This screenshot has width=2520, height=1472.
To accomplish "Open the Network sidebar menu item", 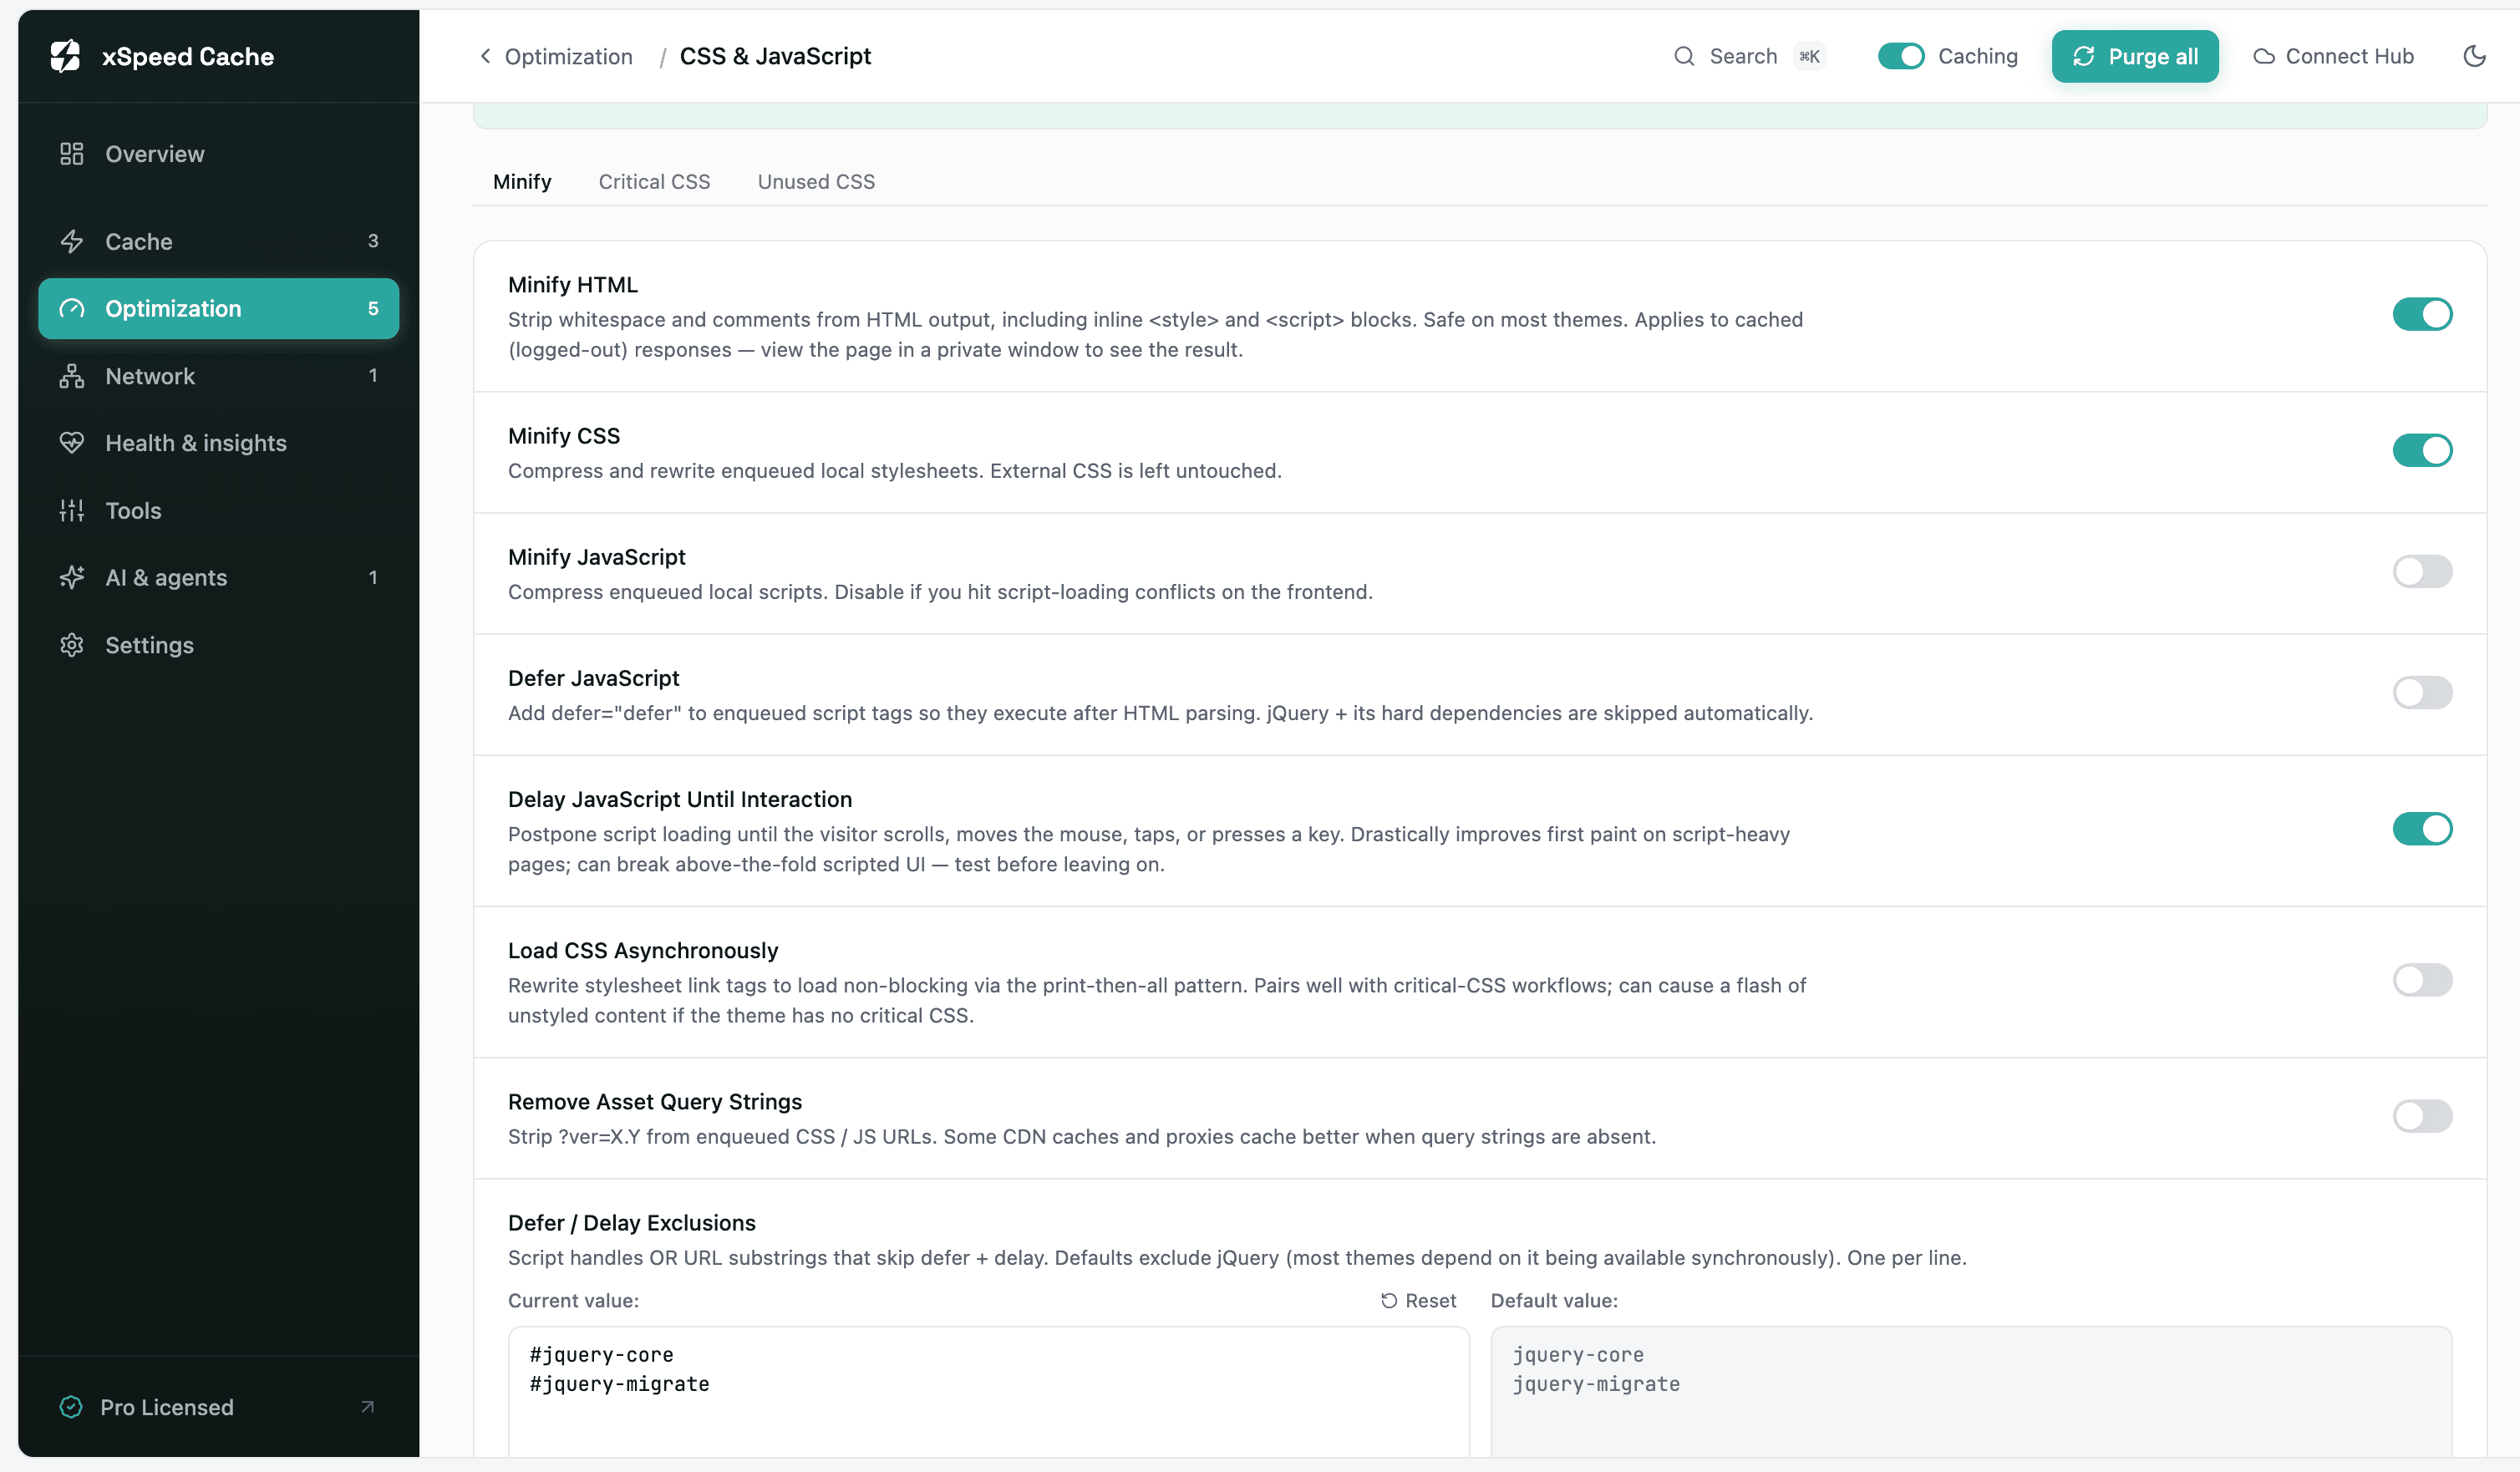I will click(x=218, y=376).
